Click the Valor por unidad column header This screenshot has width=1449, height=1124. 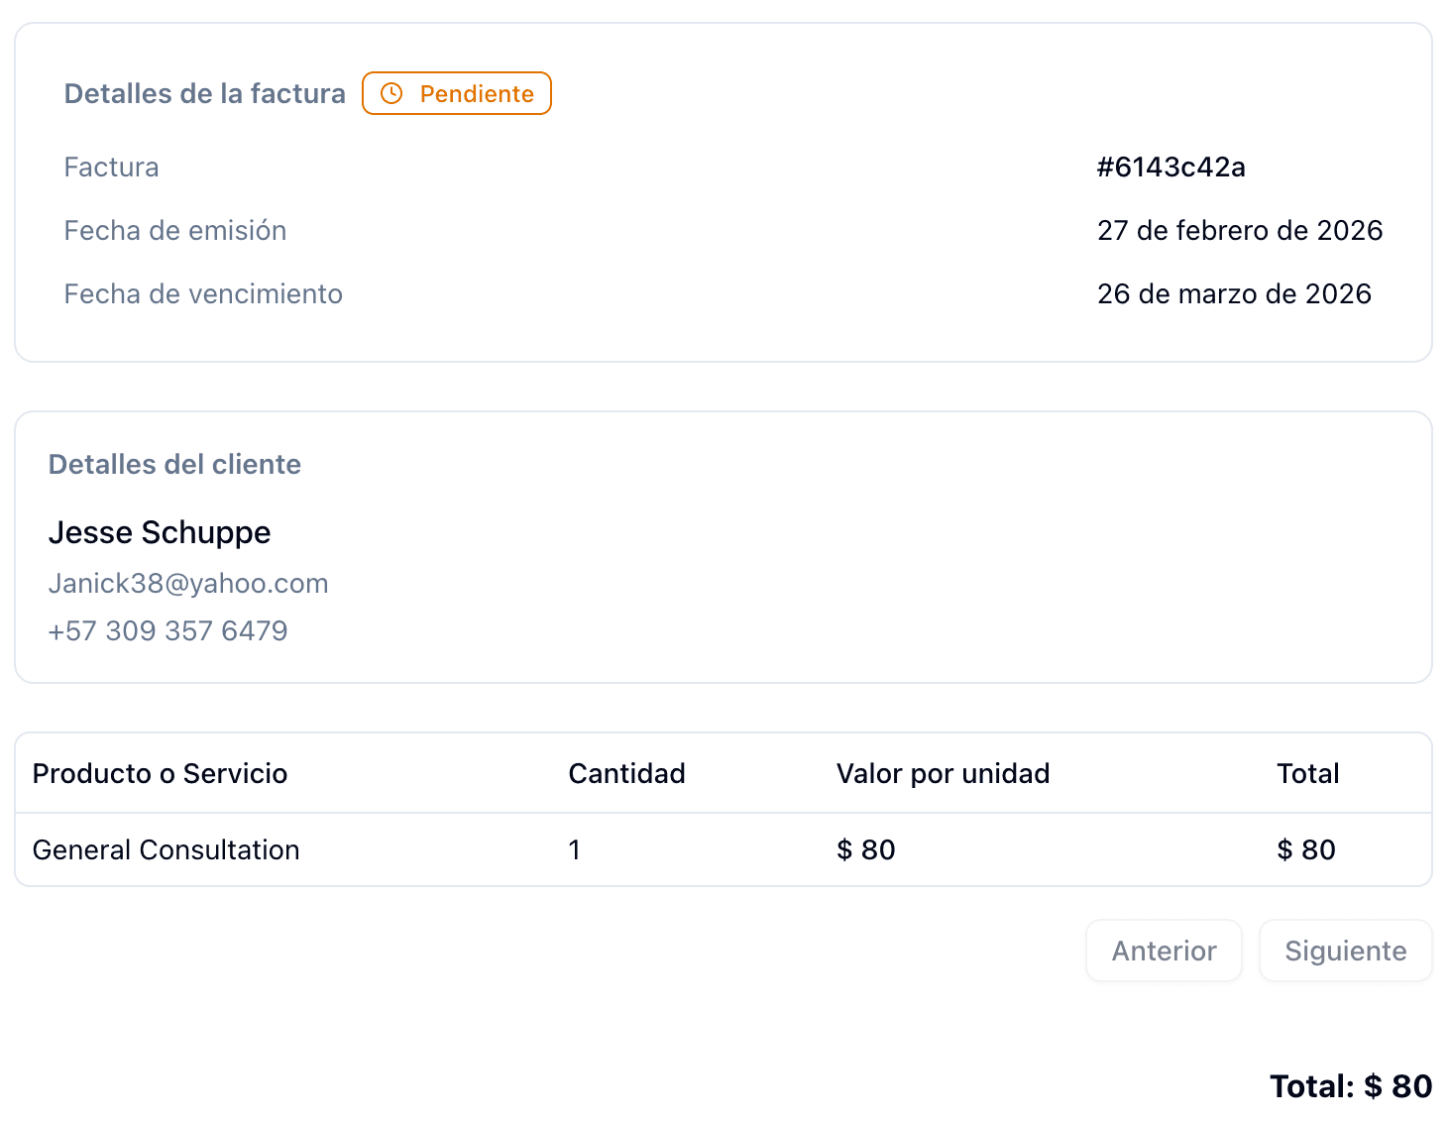click(x=943, y=774)
